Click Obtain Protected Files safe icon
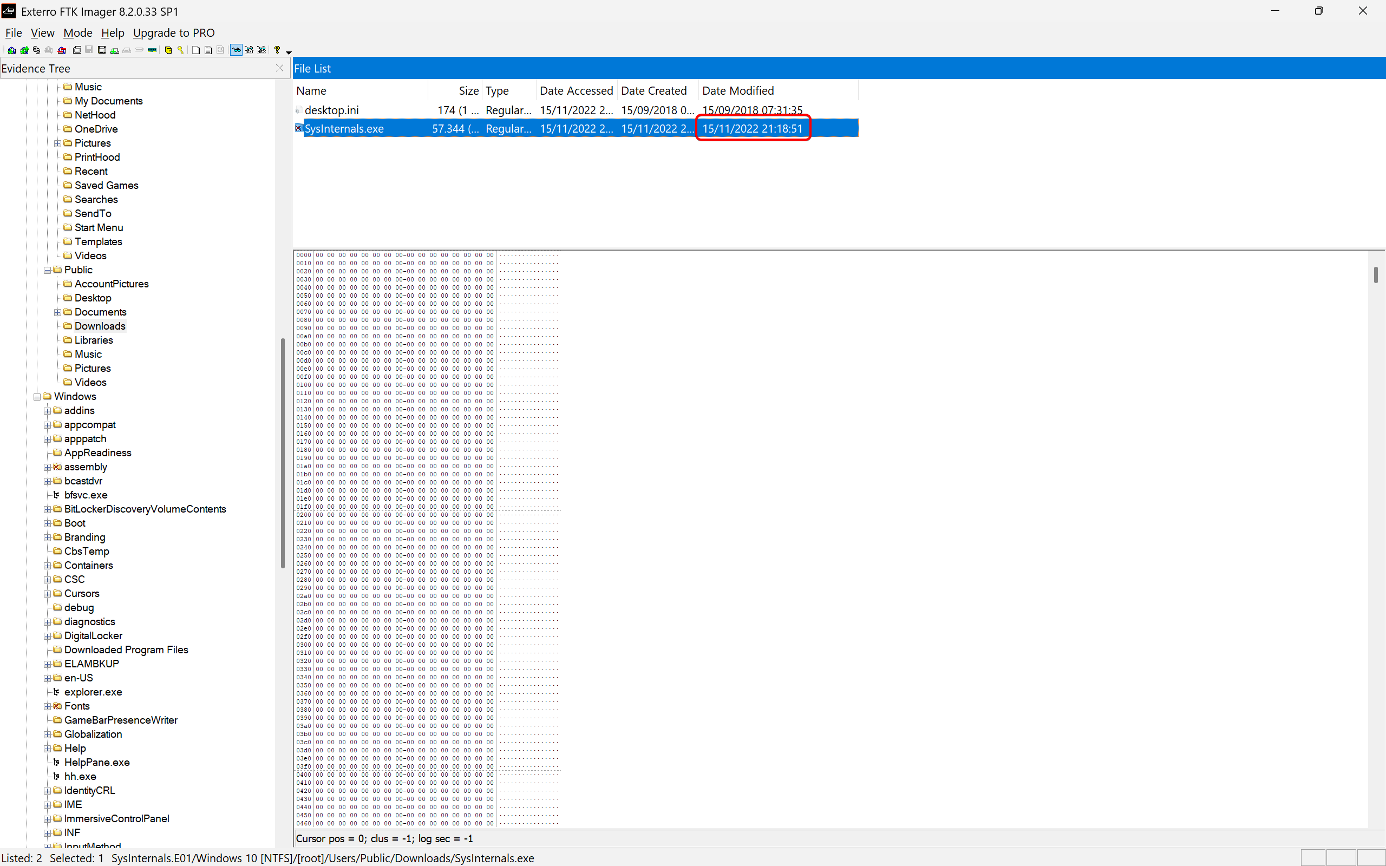The width and height of the screenshot is (1386, 866). click(168, 50)
